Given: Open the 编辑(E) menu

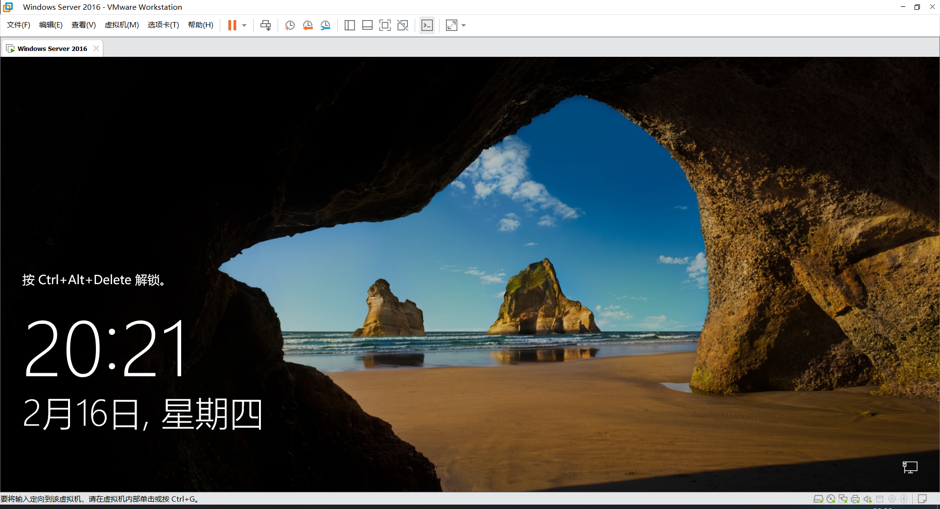Looking at the screenshot, I should [x=51, y=25].
